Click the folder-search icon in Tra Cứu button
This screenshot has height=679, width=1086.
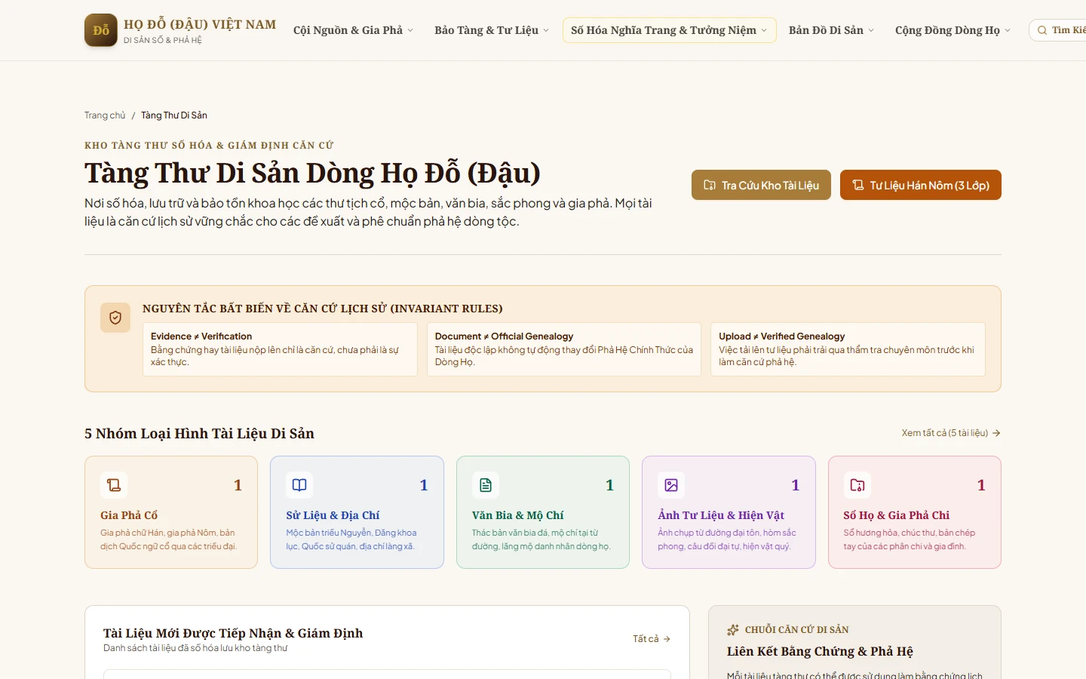[x=710, y=185]
